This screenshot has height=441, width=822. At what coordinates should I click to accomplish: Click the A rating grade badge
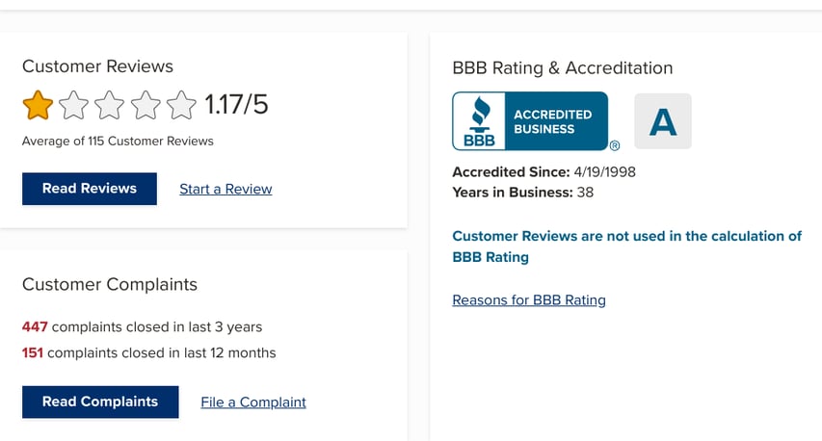tap(662, 121)
